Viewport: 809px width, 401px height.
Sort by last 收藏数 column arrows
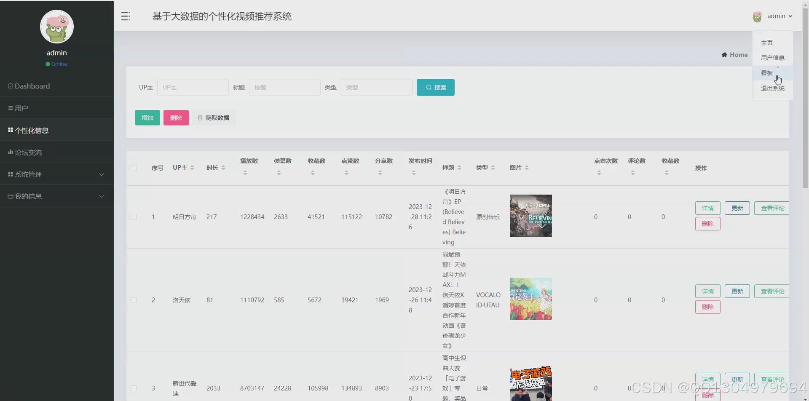tap(667, 173)
